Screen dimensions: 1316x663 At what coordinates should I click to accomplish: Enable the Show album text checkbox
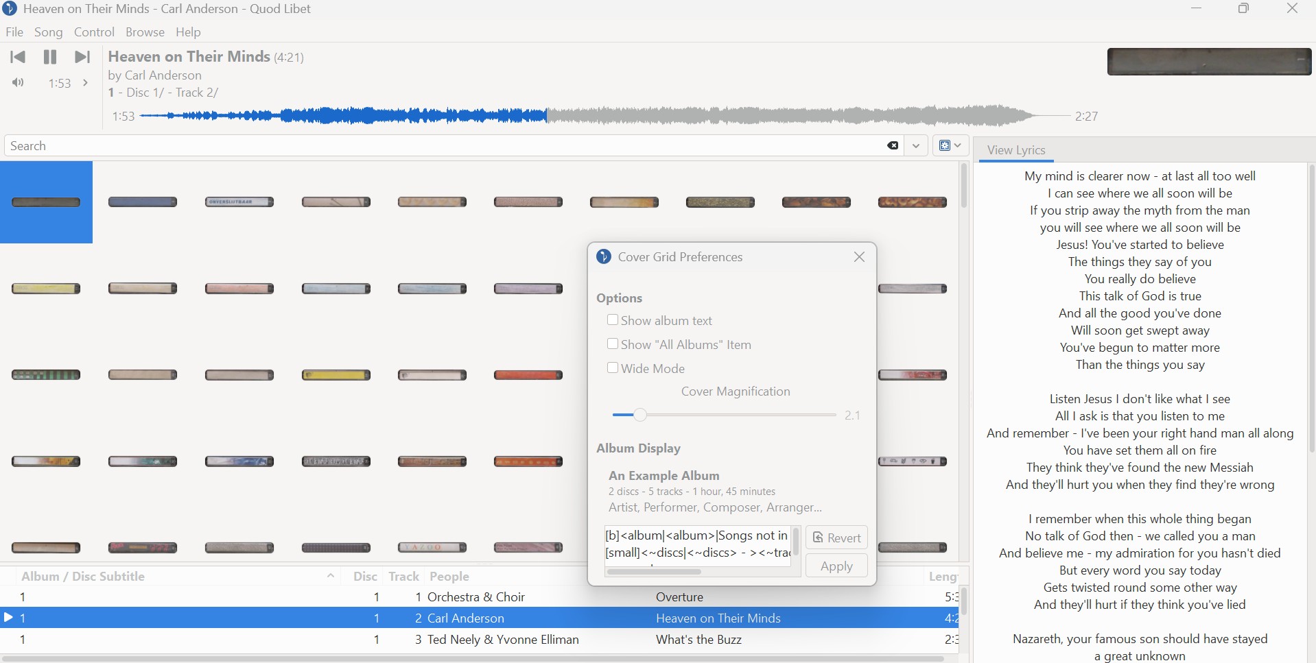pos(613,320)
